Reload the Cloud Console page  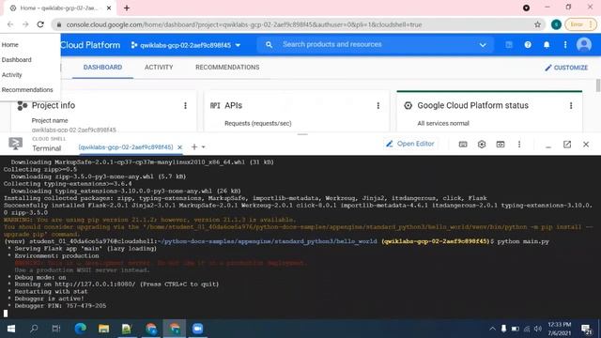40,24
